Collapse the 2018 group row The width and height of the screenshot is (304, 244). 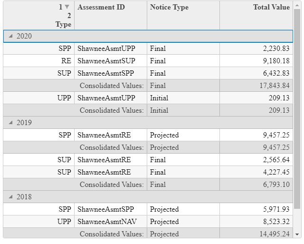(x=11, y=197)
